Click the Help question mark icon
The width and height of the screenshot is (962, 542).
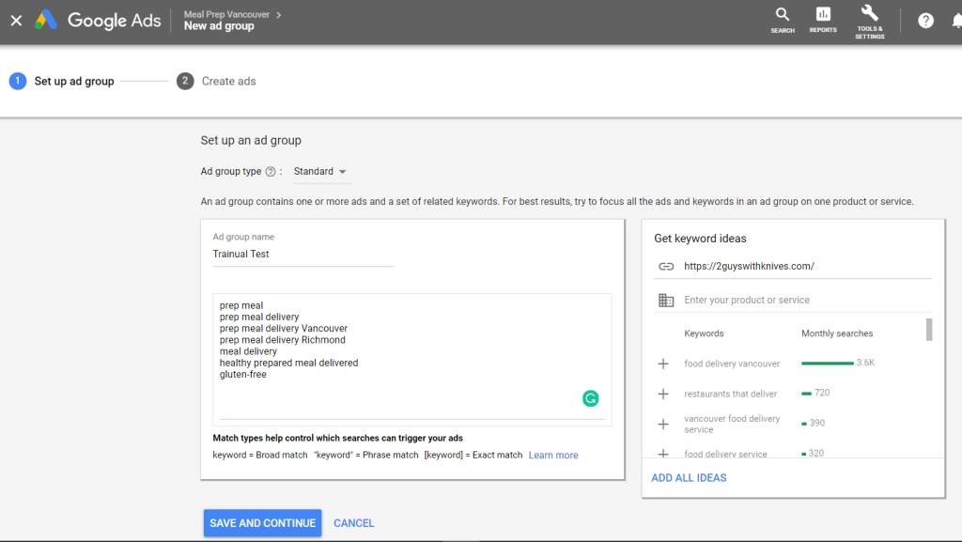pyautogui.click(x=925, y=21)
